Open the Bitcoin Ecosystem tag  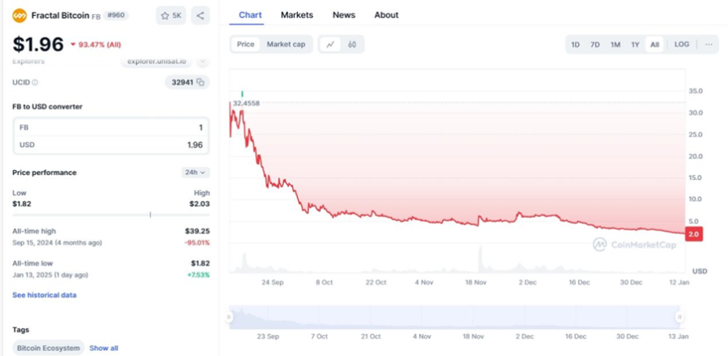[x=48, y=348]
